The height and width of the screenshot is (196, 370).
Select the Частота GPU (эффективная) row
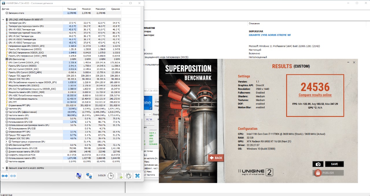coord(61,112)
